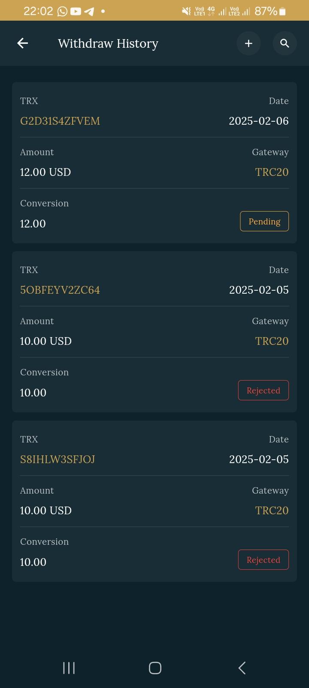This screenshot has width=309, height=688.
Task: Open transaction G2D31S4ZFVEM
Action: (60, 121)
